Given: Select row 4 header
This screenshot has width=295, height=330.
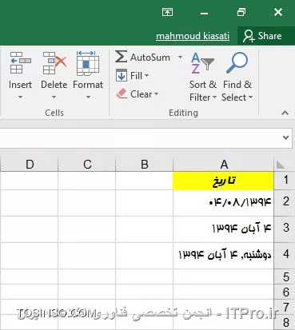Looking at the screenshot, I should click(285, 255).
